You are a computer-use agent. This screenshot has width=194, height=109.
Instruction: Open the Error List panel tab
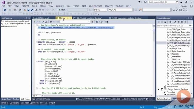click(x=44, y=103)
